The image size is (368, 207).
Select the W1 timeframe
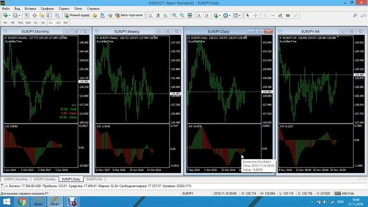(x=59, y=23)
